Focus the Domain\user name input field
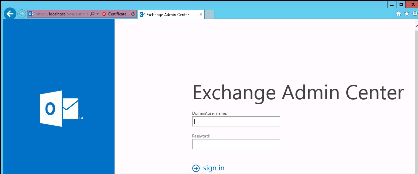418x174 pixels. click(x=236, y=121)
